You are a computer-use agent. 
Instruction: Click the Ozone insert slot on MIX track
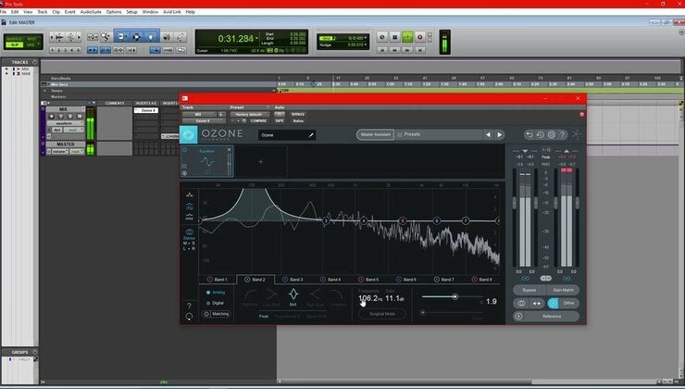pos(146,110)
